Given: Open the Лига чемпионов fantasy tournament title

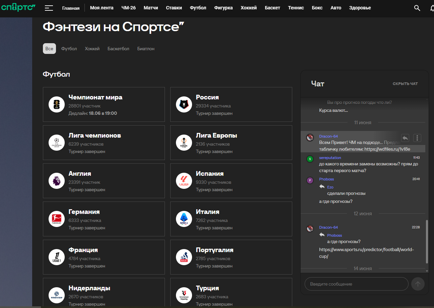Looking at the screenshot, I should (x=95, y=136).
